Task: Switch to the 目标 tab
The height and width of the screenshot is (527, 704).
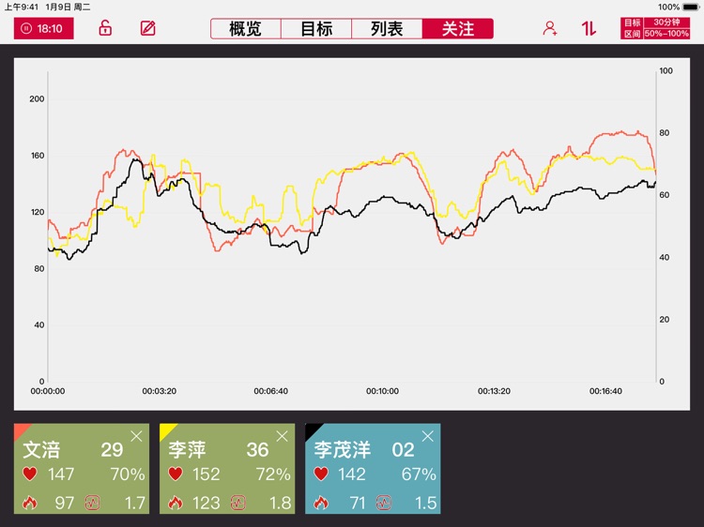Action: (316, 29)
